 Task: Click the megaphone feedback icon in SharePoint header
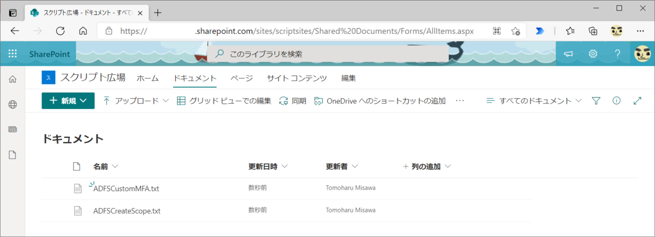coord(568,54)
